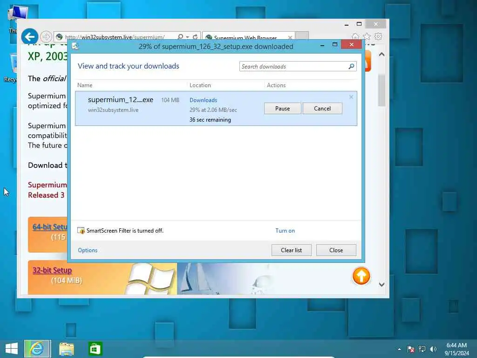Cancel the supermium download
This screenshot has width=477, height=358.
click(x=322, y=108)
